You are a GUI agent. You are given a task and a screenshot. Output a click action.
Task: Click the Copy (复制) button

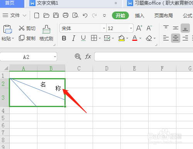point(27,38)
